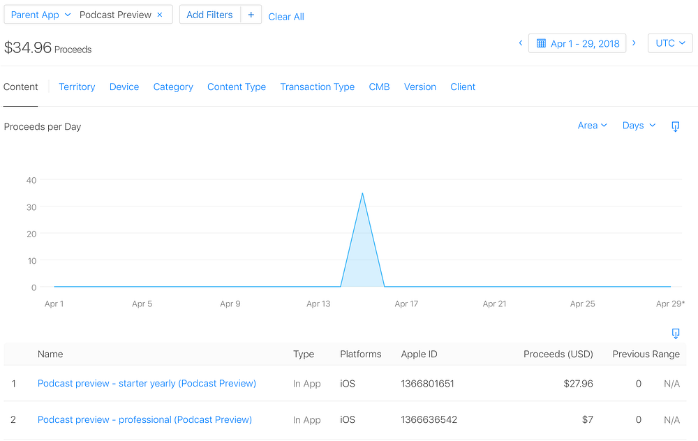The width and height of the screenshot is (698, 441).
Task: Download the table using the export icon
Action: pos(675,334)
